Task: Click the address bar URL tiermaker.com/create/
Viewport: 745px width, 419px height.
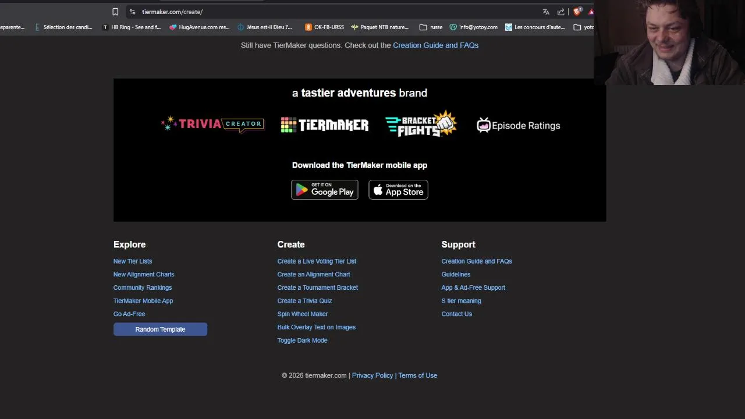Action: [172, 12]
